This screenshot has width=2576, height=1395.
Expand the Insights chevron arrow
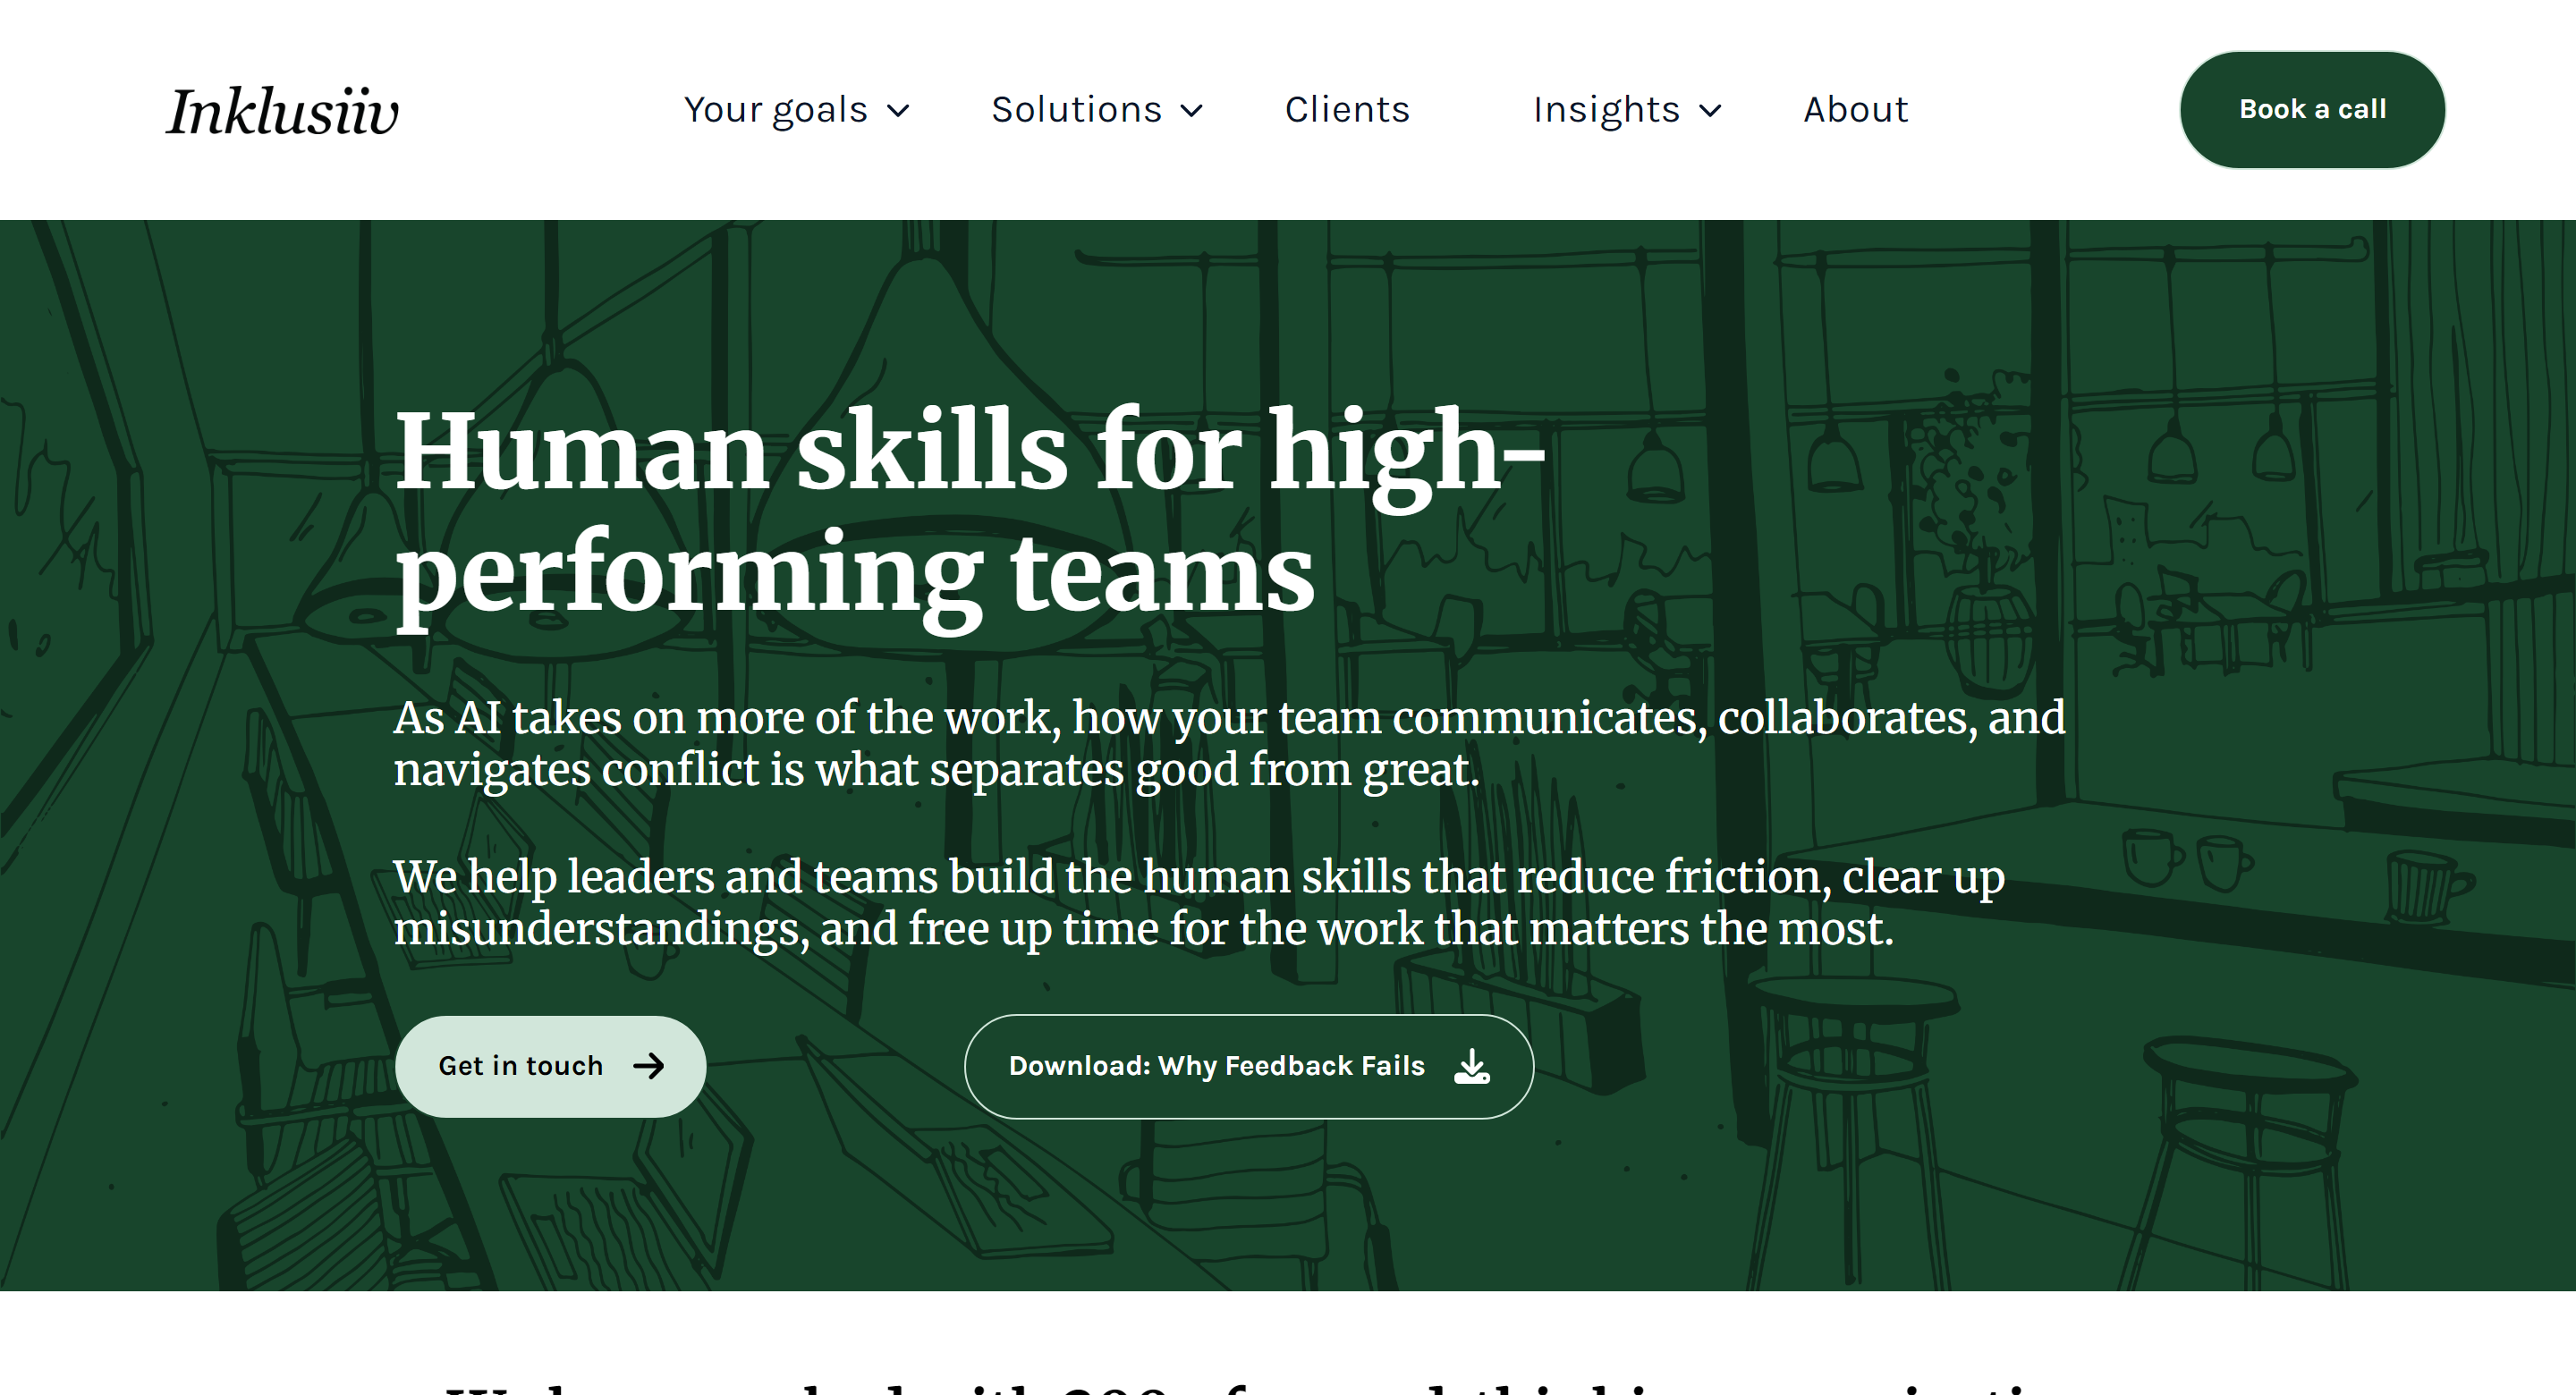[1711, 111]
